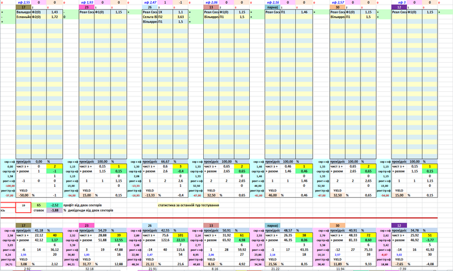This screenshot has height=271, width=453.
Task: Select the YIELD value '-7,65'
Action: [399, 264]
